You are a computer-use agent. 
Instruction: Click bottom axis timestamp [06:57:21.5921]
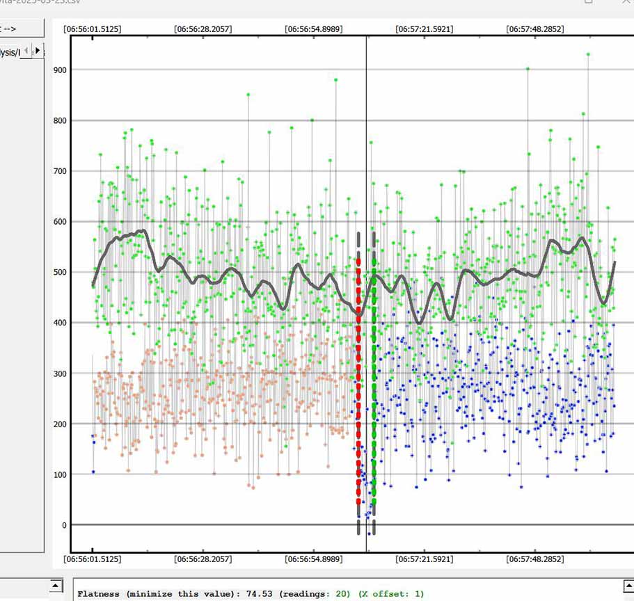(424, 559)
